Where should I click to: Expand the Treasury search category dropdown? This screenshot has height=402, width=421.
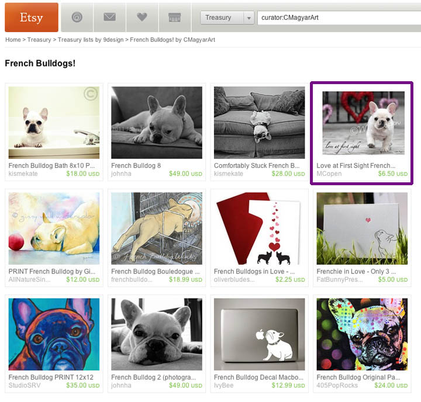point(227,18)
